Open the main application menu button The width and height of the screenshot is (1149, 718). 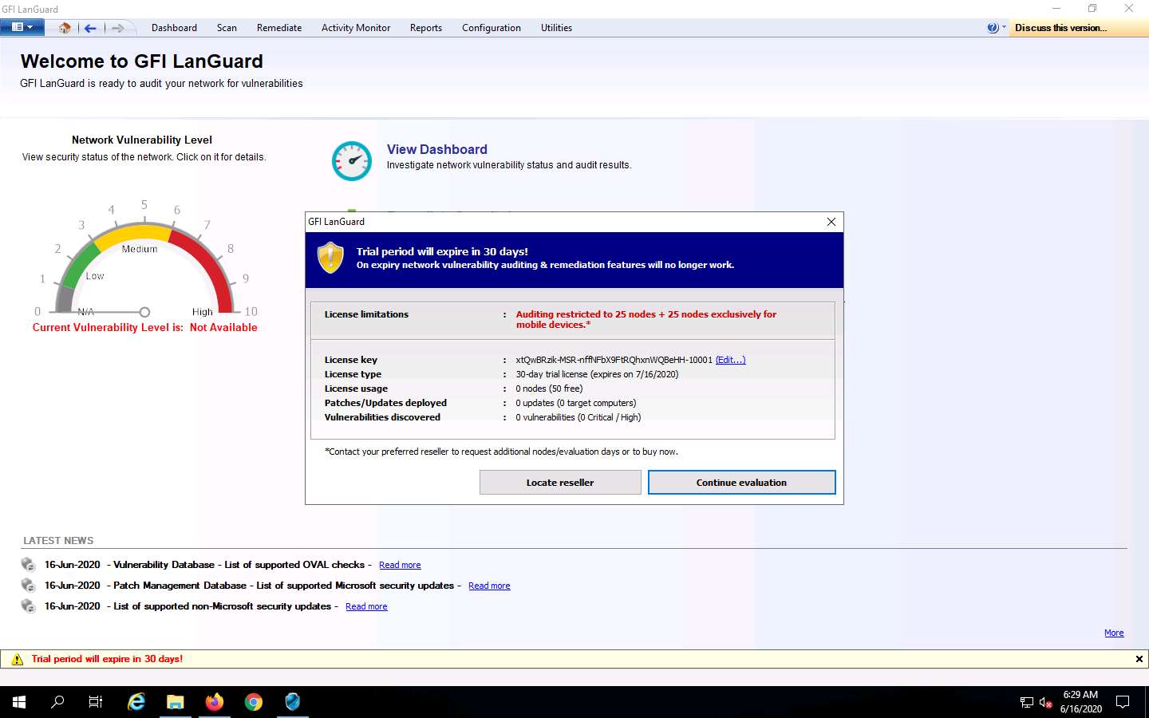click(22, 27)
